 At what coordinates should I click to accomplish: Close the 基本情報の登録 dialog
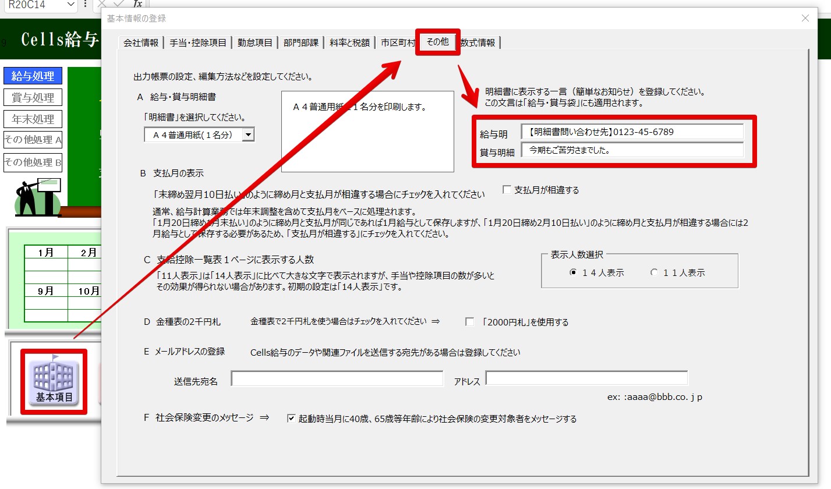click(x=805, y=18)
